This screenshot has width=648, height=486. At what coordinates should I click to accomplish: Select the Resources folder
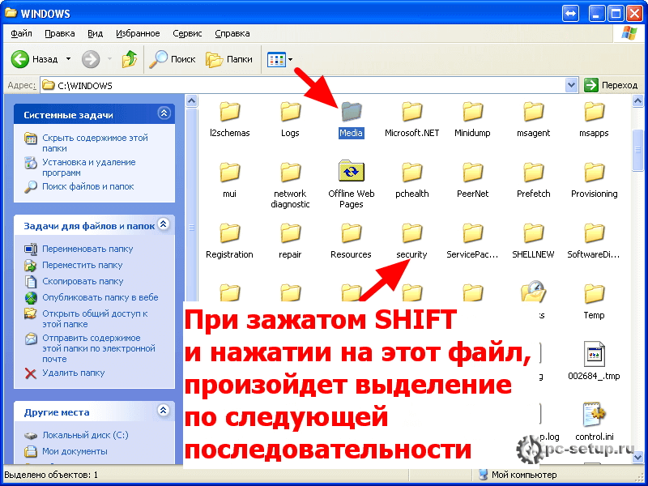tap(351, 241)
